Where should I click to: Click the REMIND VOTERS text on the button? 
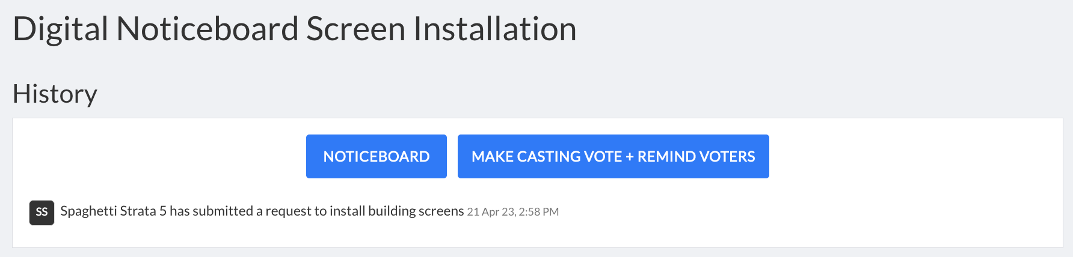[696, 157]
